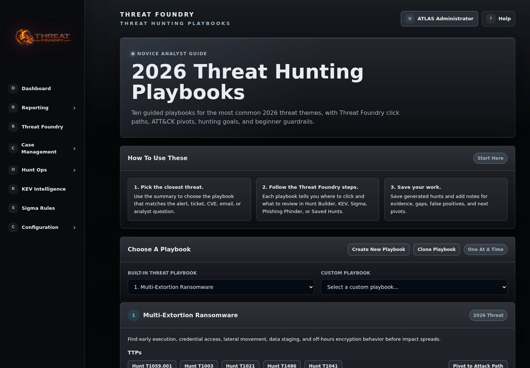Open Dashboard in the sidebar

(x=42, y=88)
